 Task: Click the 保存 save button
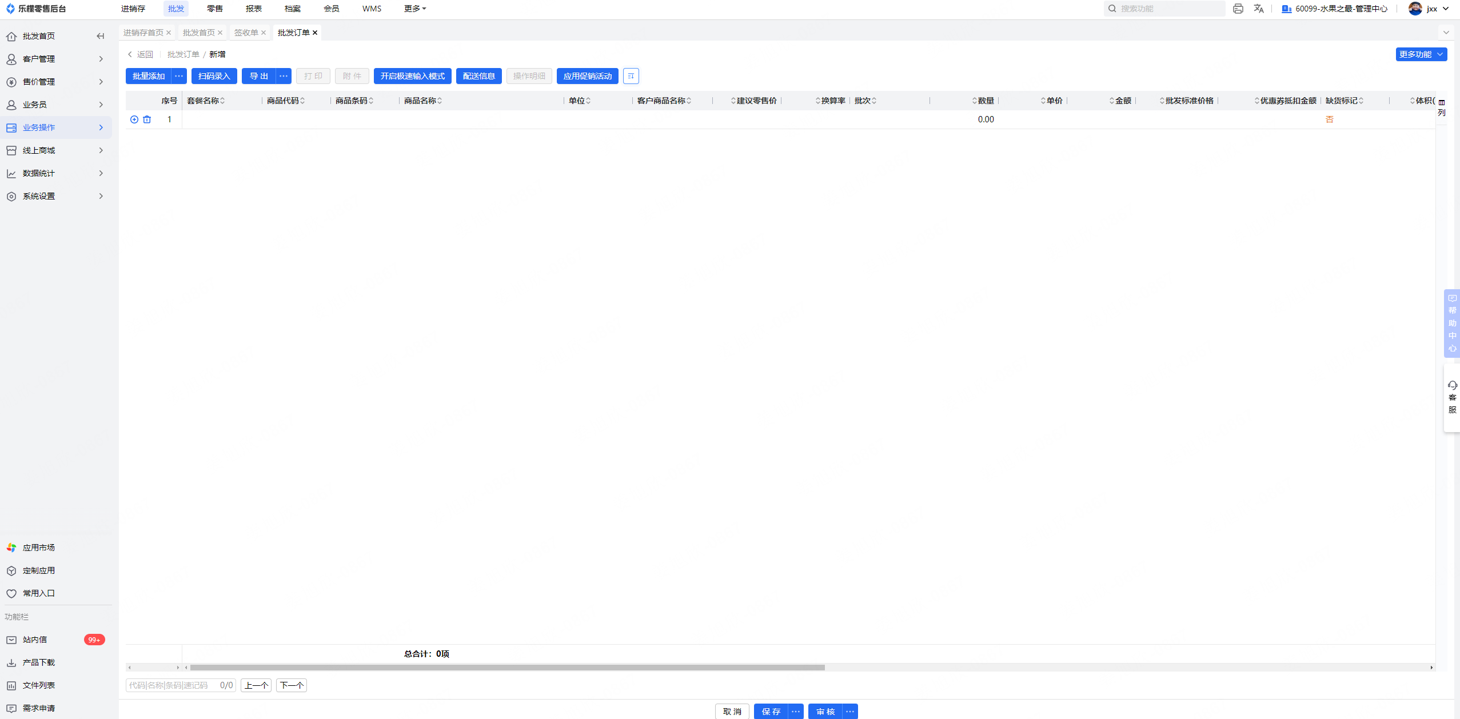click(x=771, y=712)
